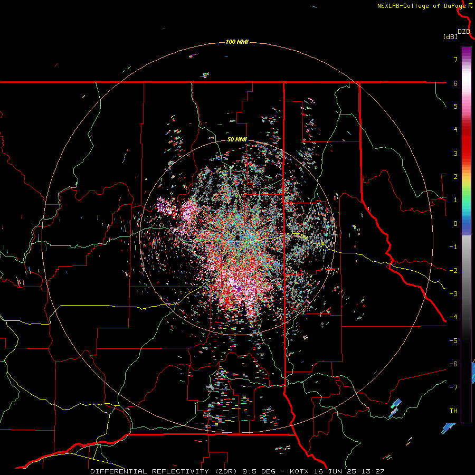Click the -7 value on the dB scale
Image resolution: width=475 pixels, height=475 pixels.
click(453, 387)
